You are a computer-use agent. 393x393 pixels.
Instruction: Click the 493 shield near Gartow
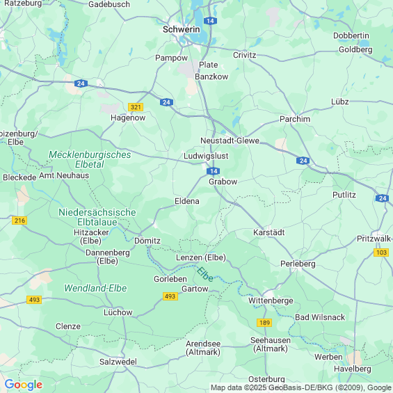coord(170,296)
